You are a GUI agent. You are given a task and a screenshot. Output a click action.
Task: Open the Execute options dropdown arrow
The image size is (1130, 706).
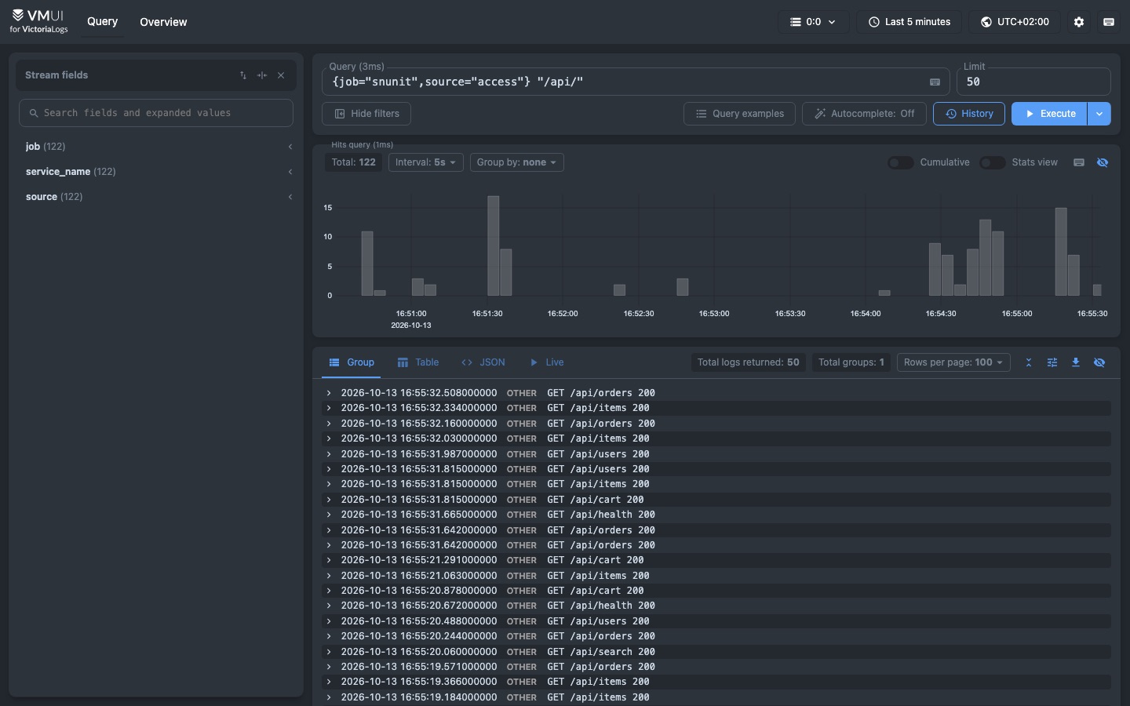click(x=1099, y=114)
